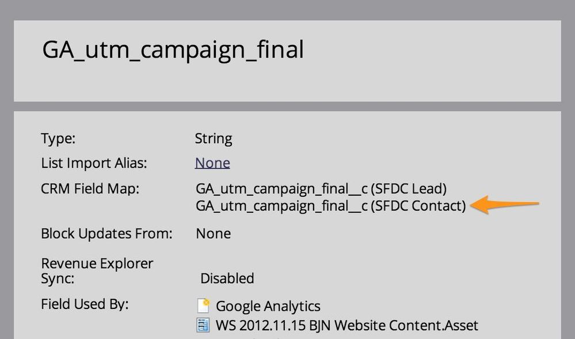Click the String type value
Screen dimensions: 575x339
click(214, 138)
